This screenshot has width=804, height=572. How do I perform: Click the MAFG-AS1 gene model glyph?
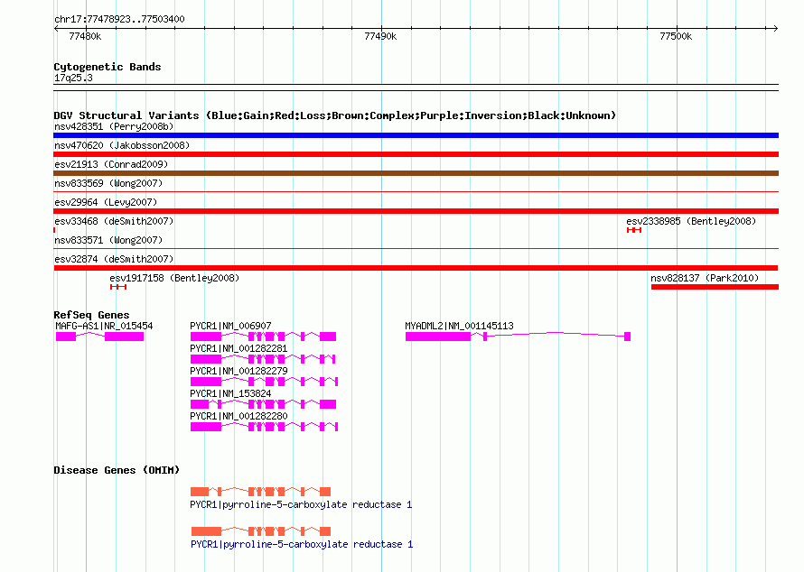pos(99,337)
